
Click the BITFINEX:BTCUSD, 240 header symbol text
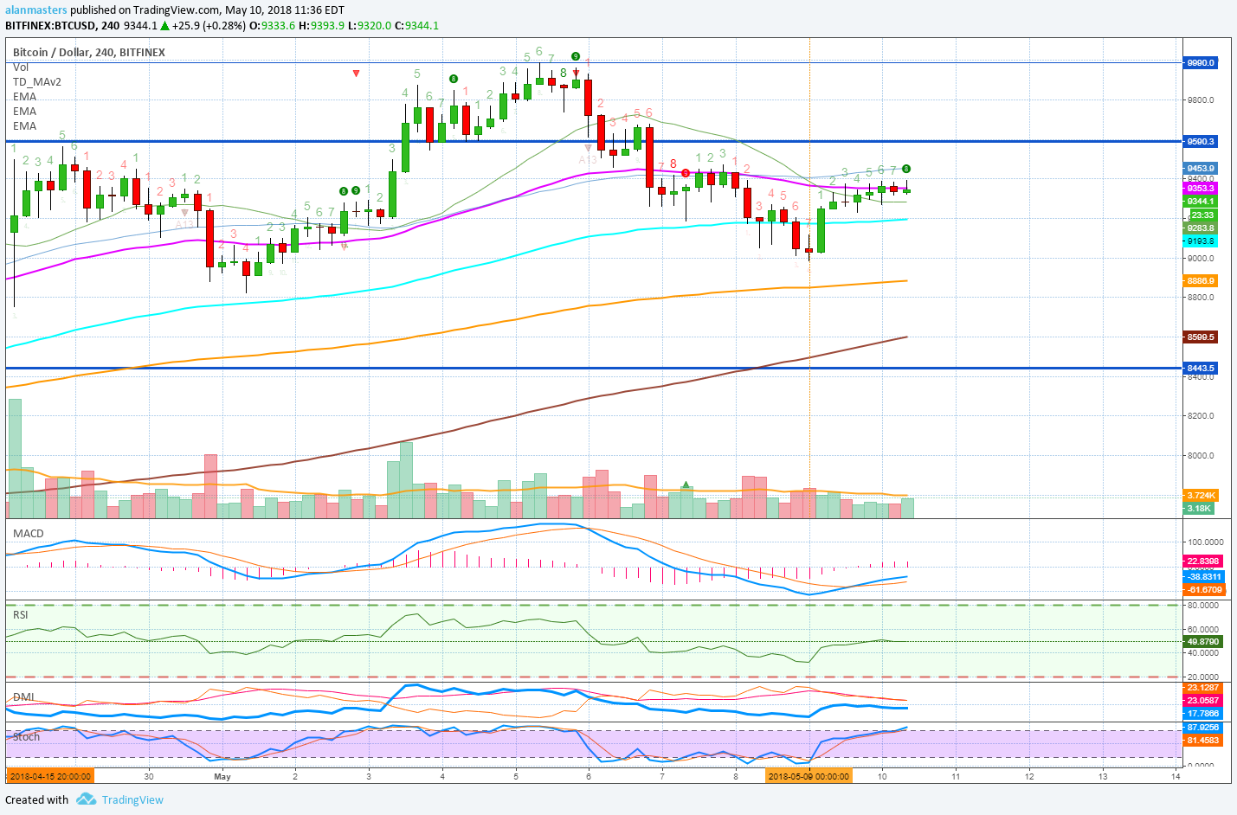62,25
